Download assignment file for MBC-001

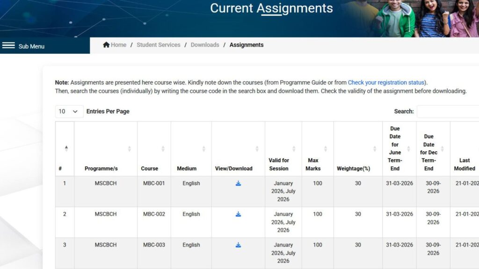(238, 184)
